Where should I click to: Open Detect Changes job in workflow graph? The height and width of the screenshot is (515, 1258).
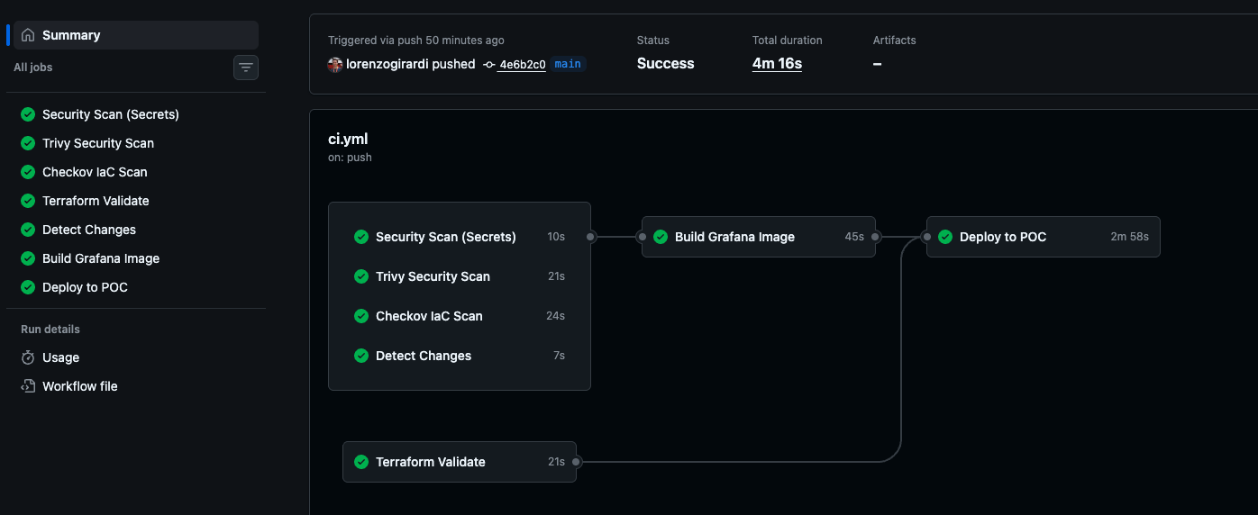pyautogui.click(x=460, y=356)
